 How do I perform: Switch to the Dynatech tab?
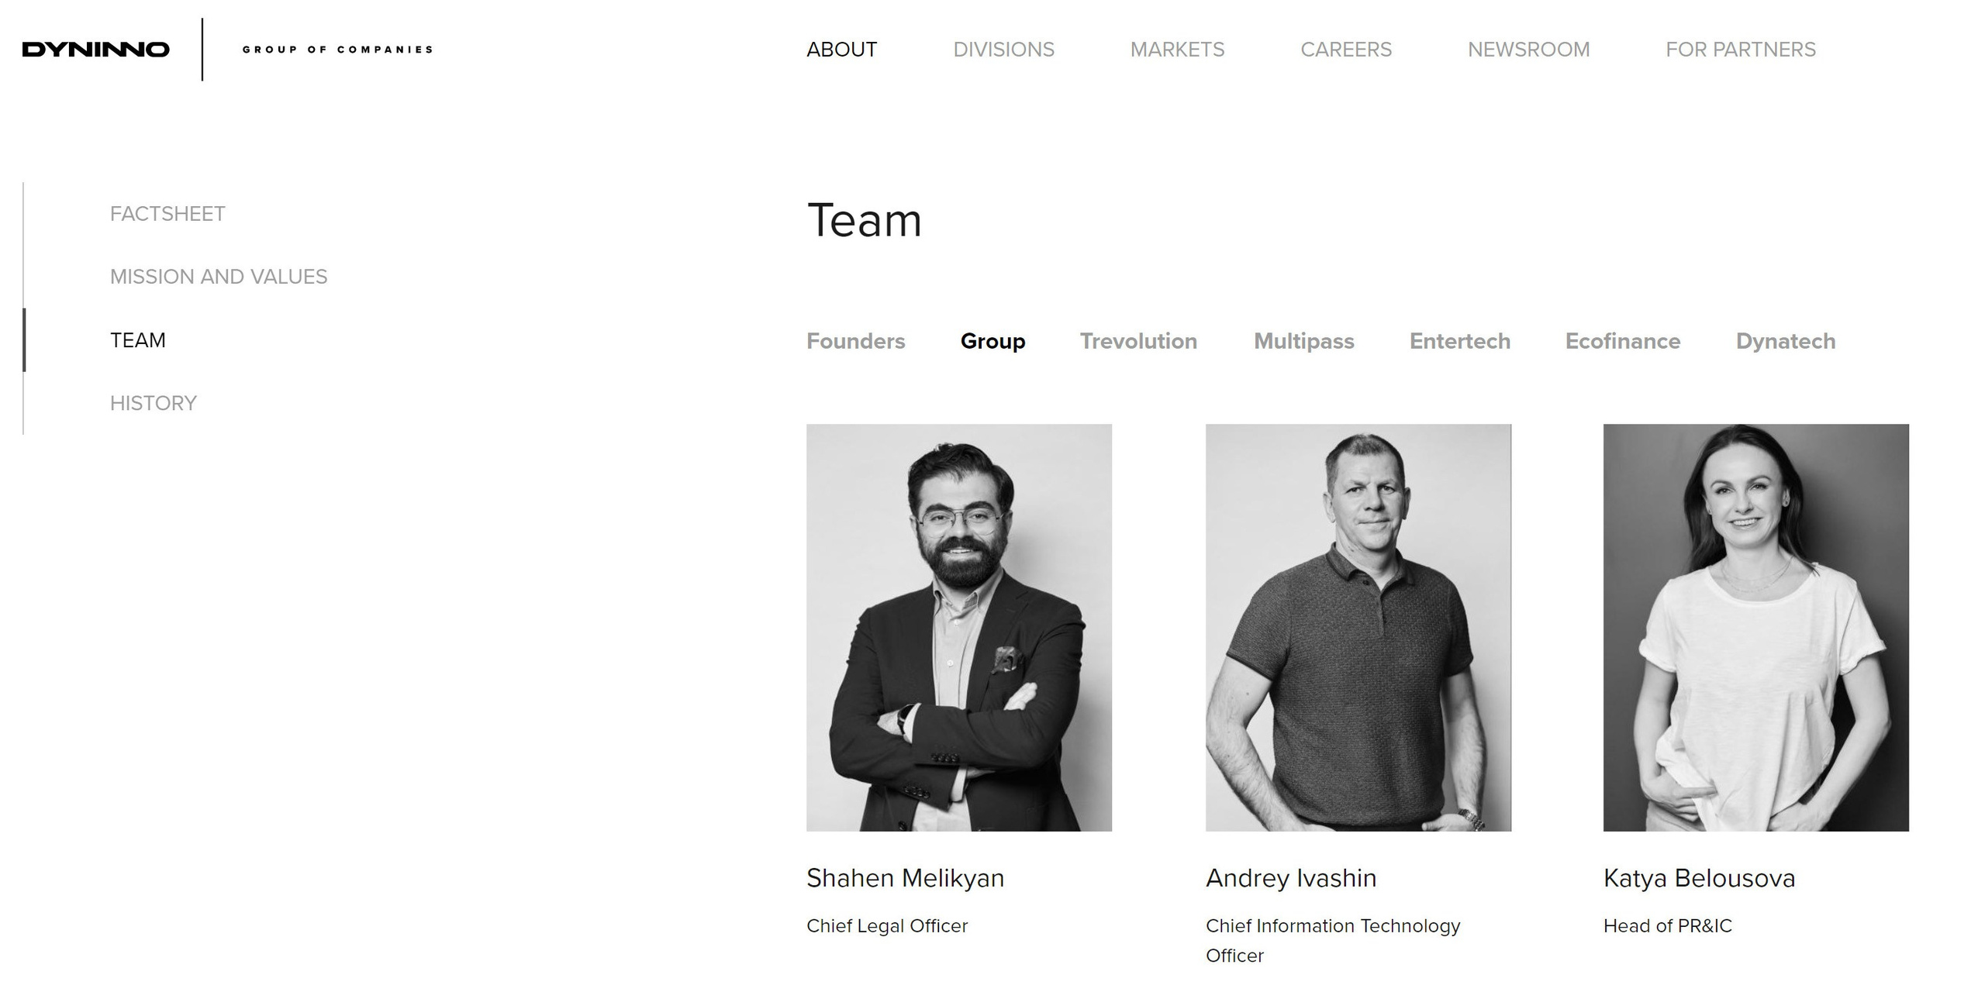1786,341
